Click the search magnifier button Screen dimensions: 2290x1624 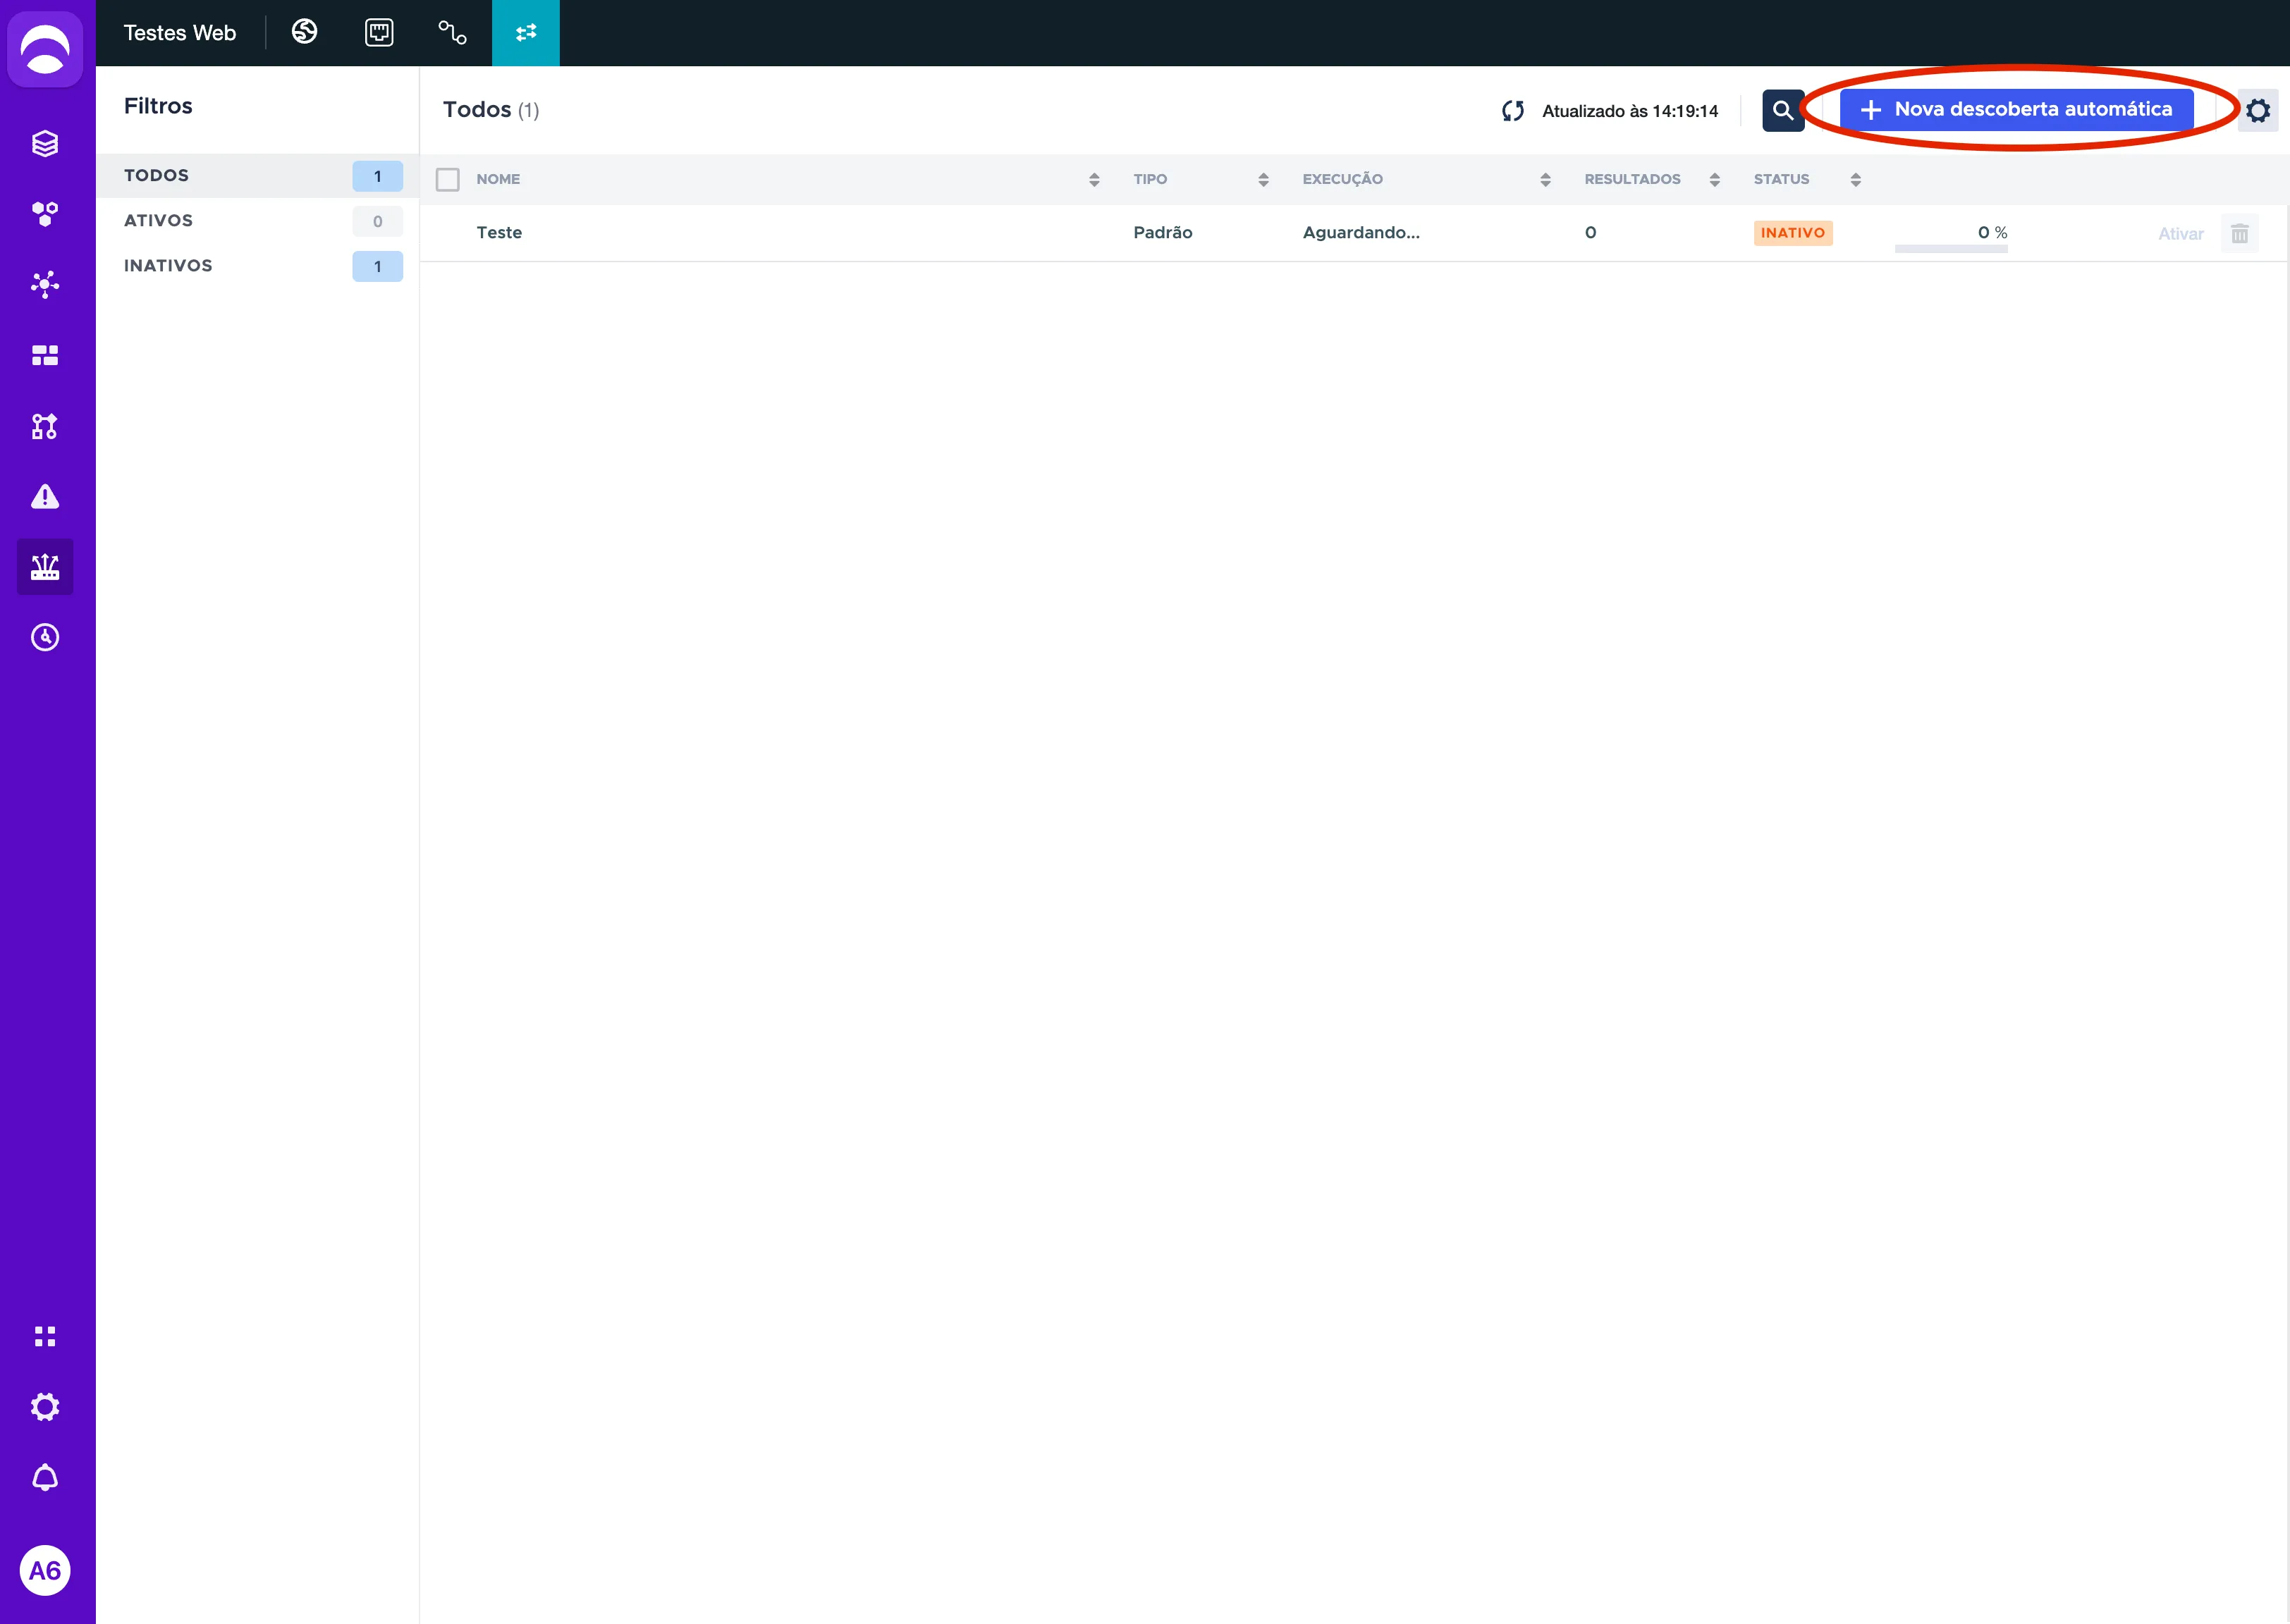[x=1783, y=110]
